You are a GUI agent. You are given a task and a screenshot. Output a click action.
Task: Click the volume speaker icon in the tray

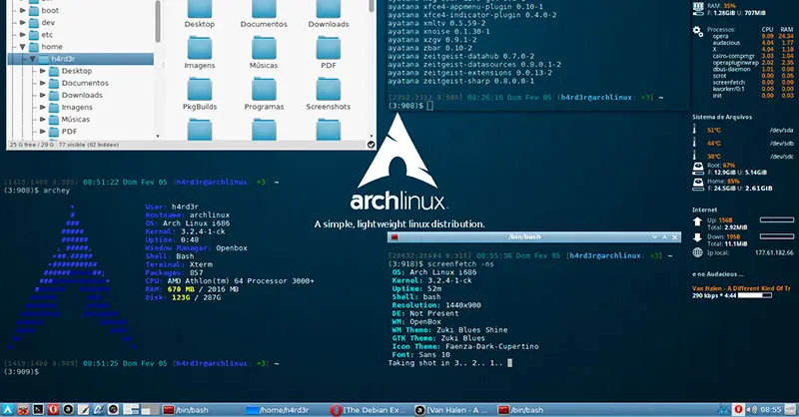pos(752,409)
